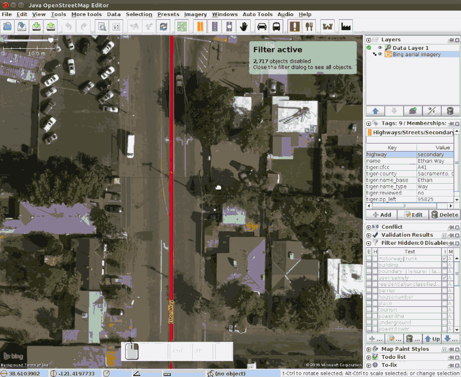Enable the building filter checkbox
The height and width of the screenshot is (377, 461).
(x=369, y=265)
